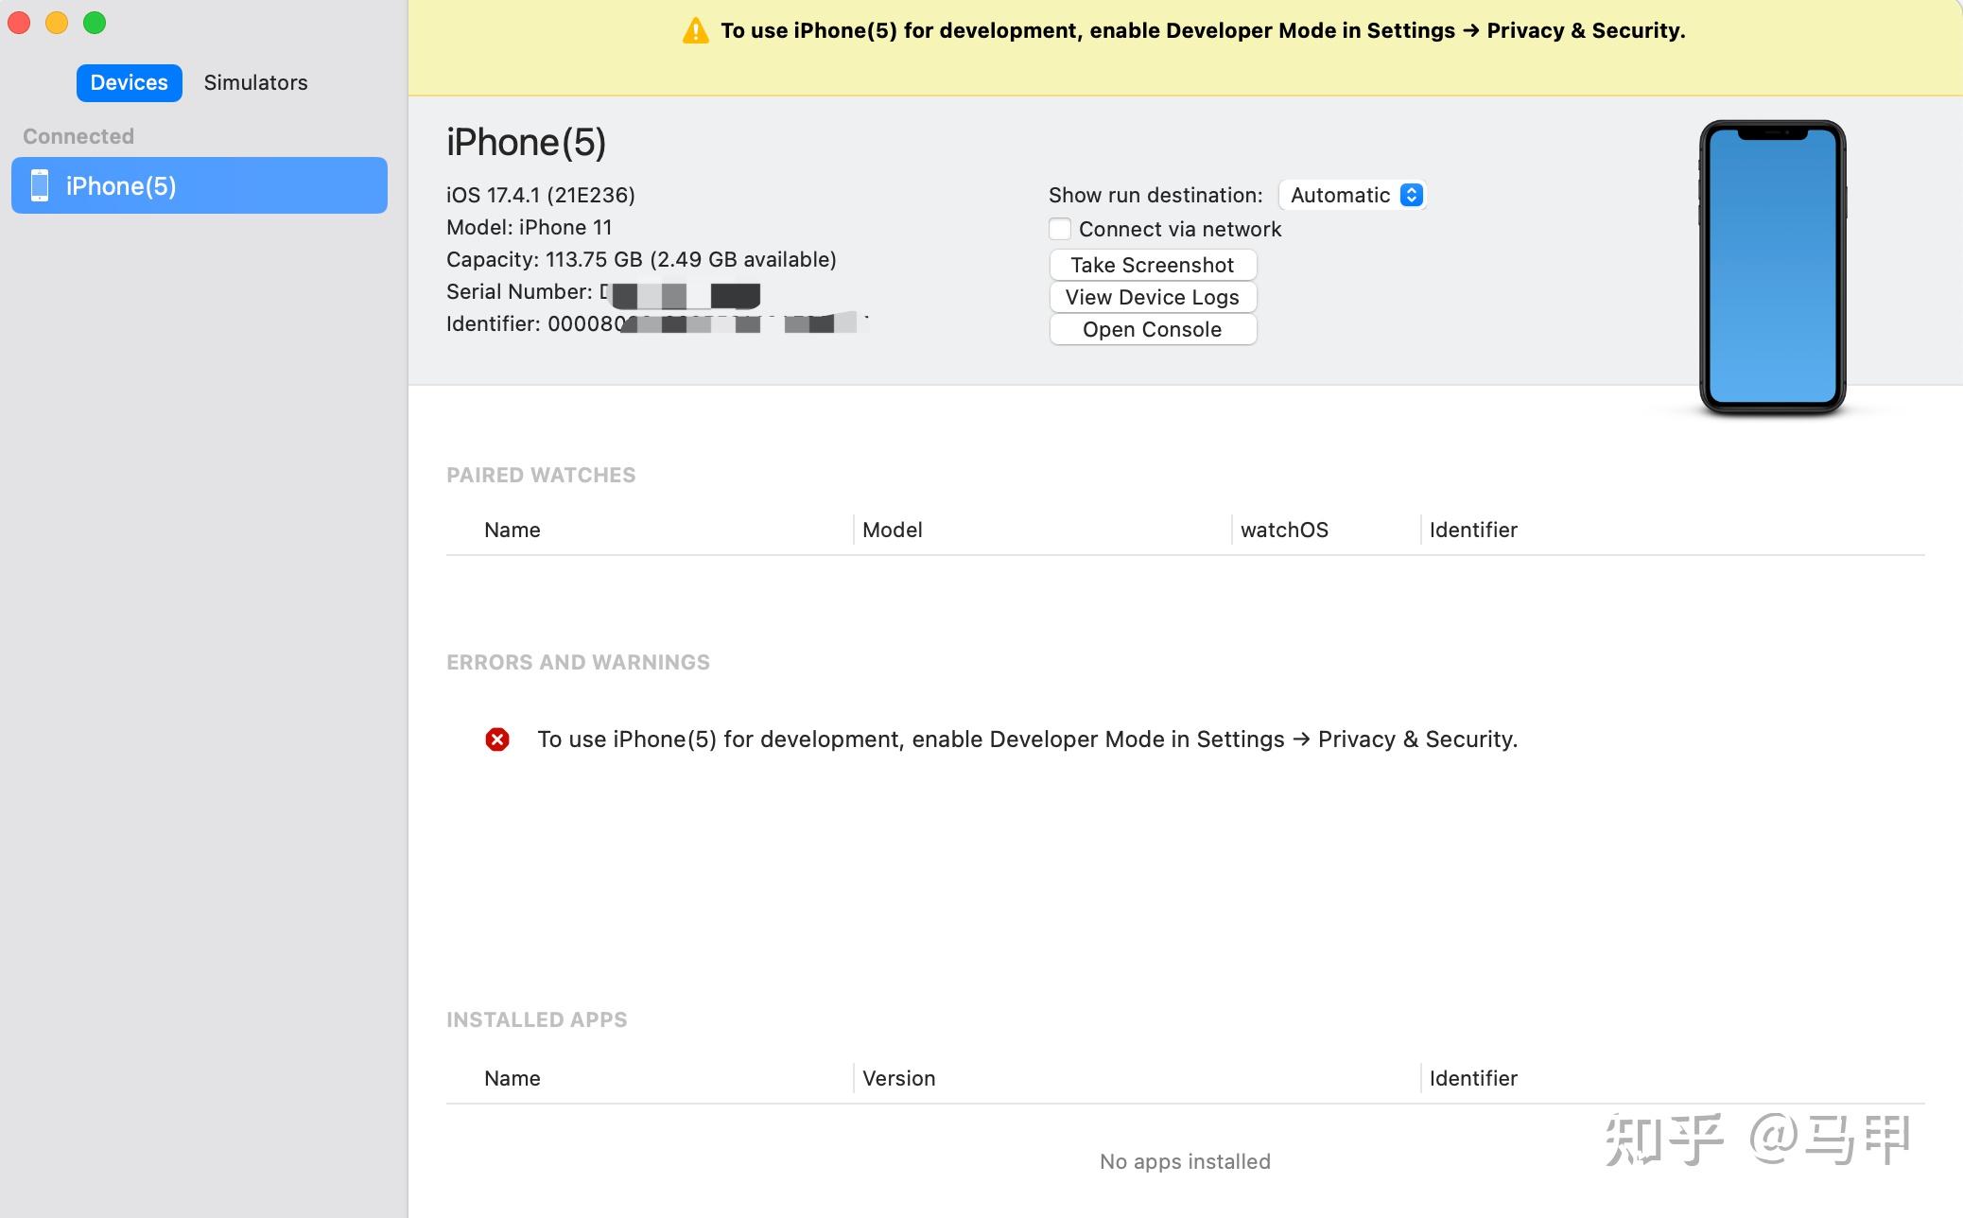Select the Devices tab
The image size is (1963, 1218).
pyautogui.click(x=130, y=82)
